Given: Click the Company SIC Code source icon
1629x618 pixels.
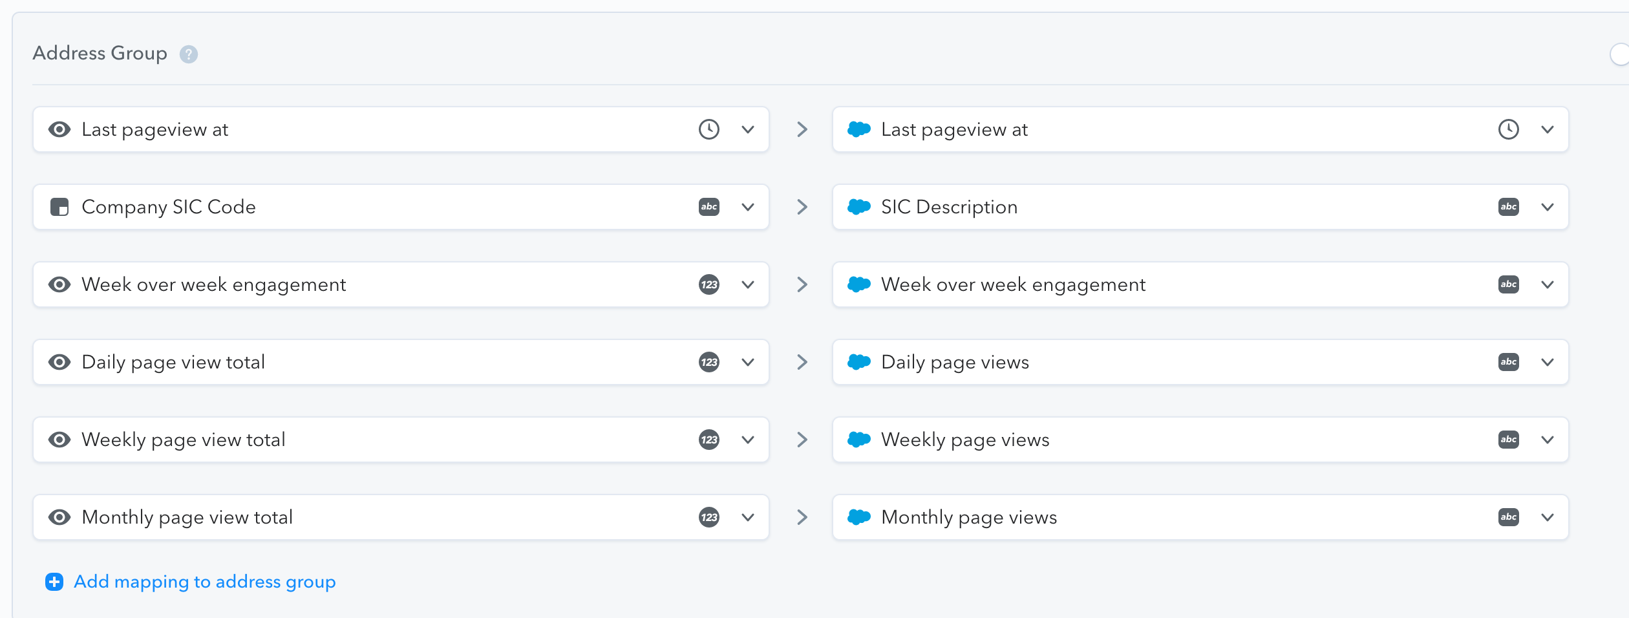Looking at the screenshot, I should 59,207.
